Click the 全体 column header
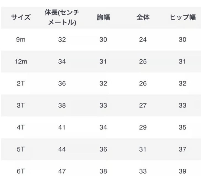This screenshot has height=184, width=201. tap(143, 18)
